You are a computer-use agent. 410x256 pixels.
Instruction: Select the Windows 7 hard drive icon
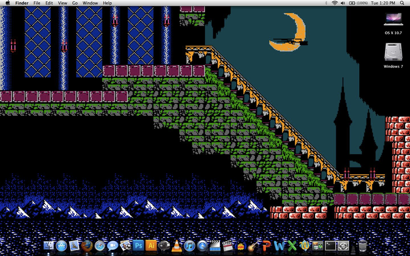(393, 56)
